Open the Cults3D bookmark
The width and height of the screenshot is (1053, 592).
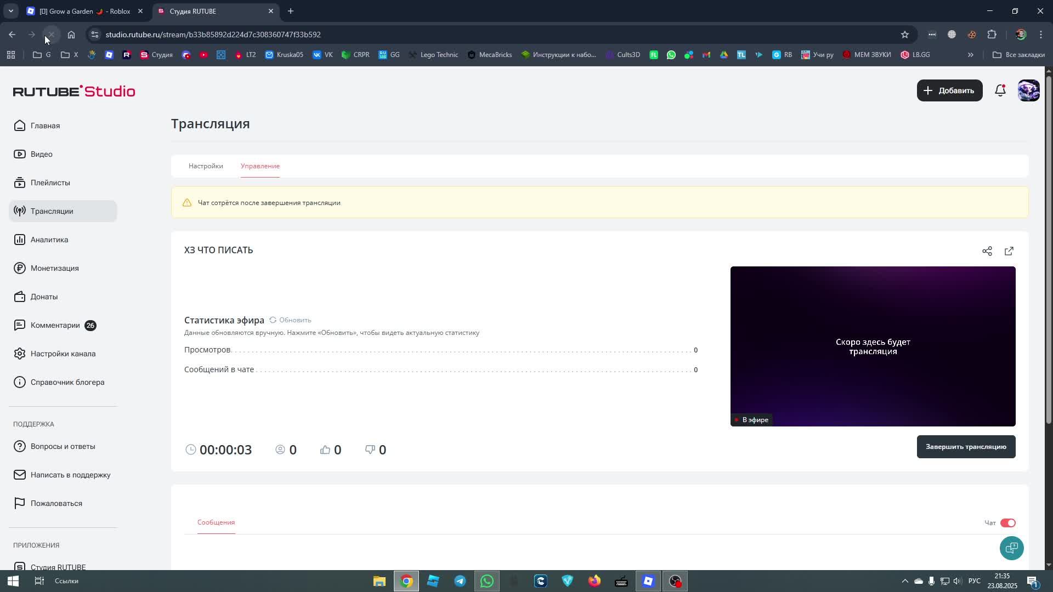click(x=623, y=55)
